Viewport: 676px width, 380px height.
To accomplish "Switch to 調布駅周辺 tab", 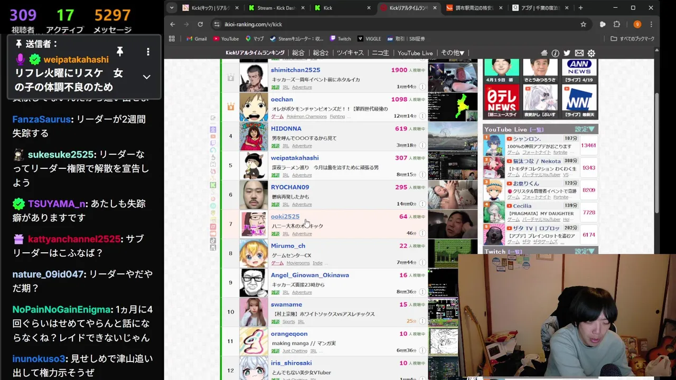I will tap(474, 8).
